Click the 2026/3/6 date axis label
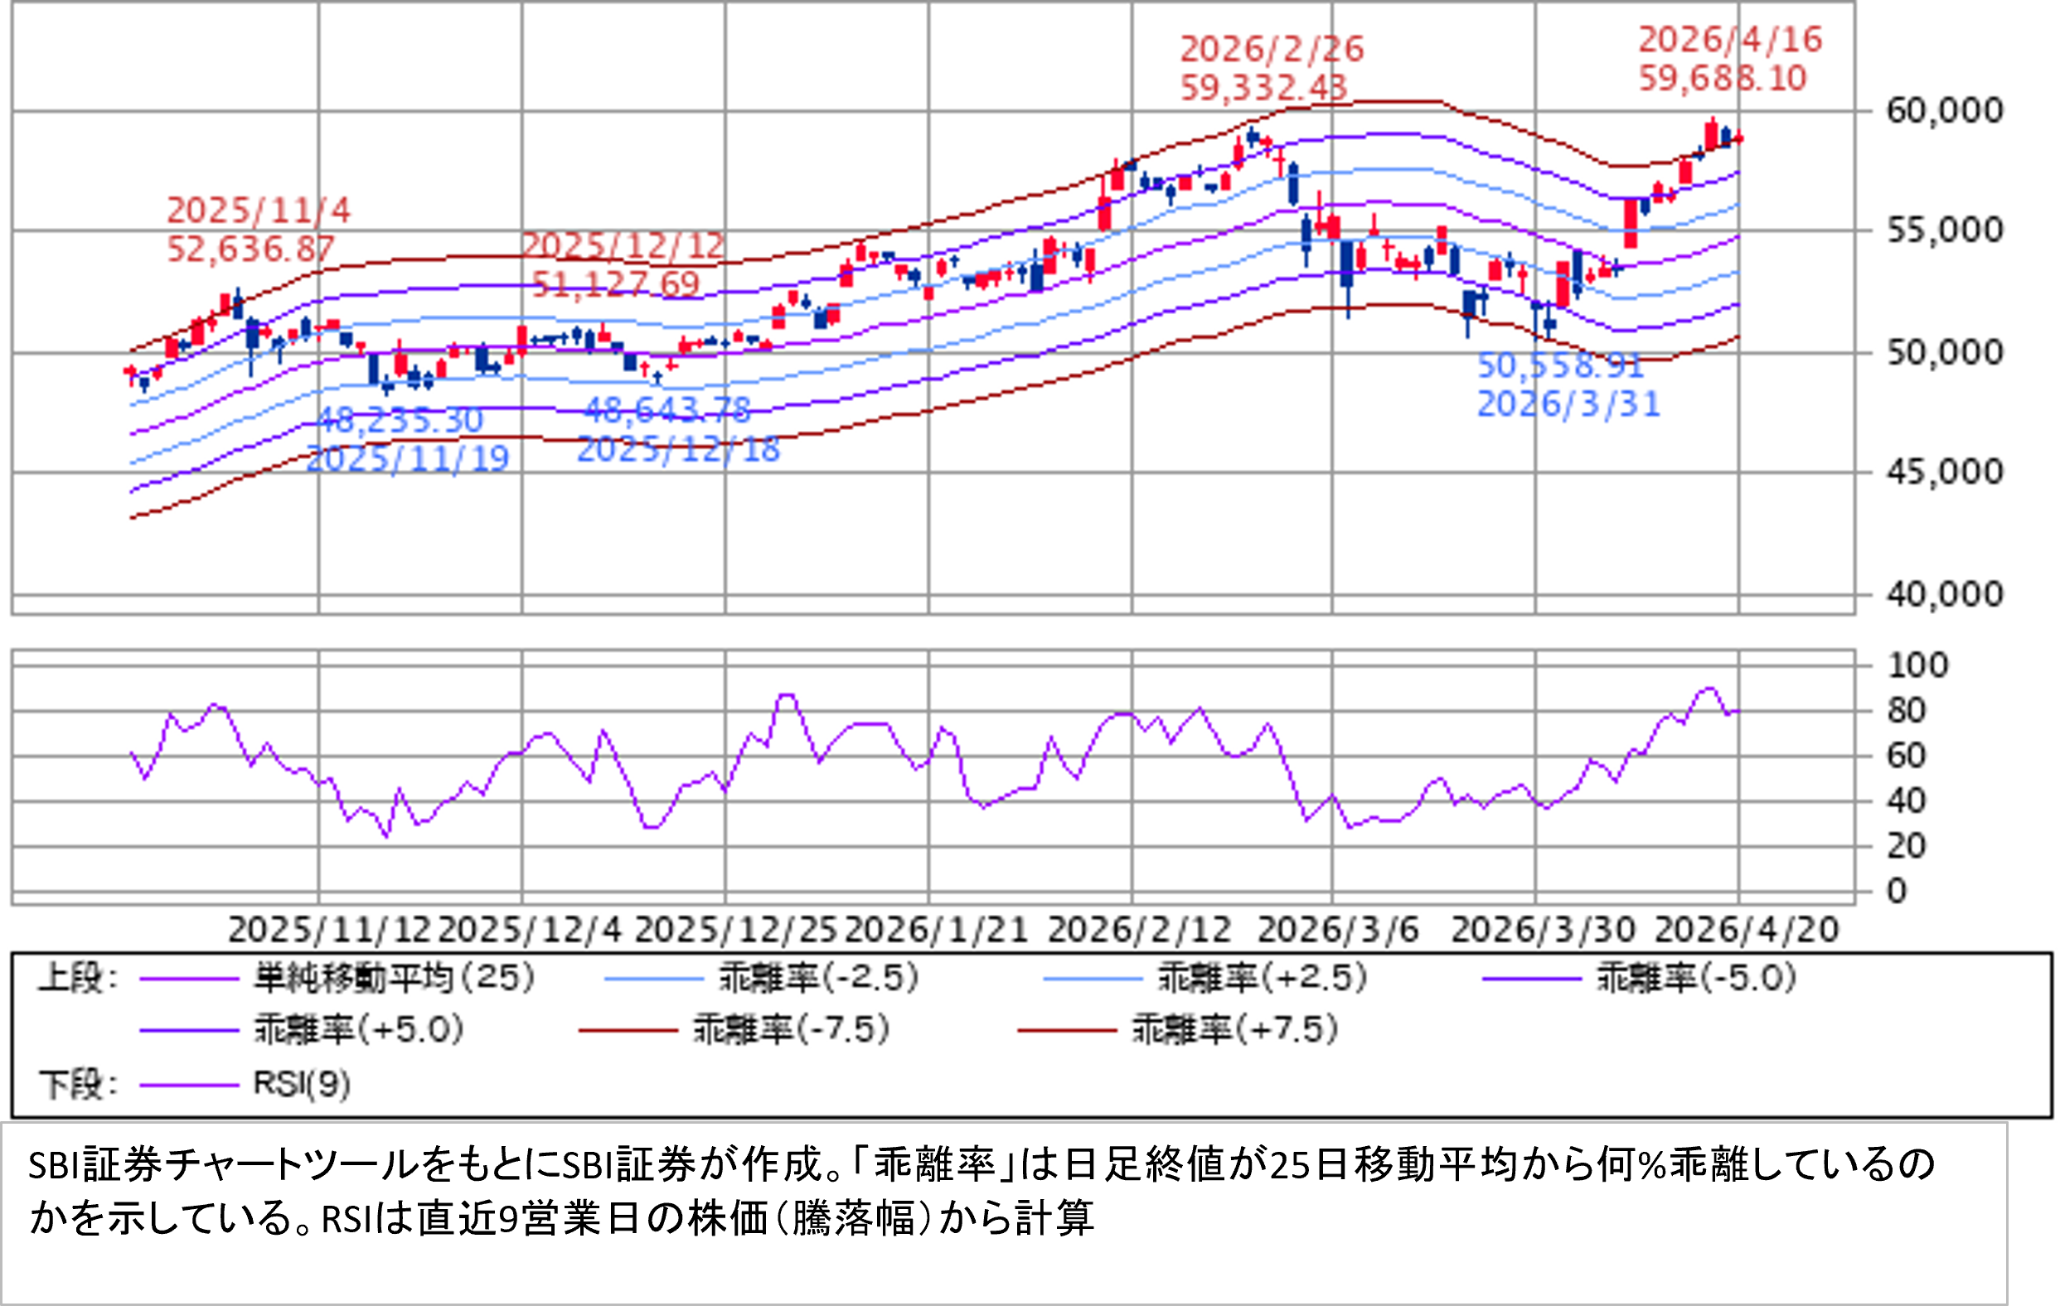Image resolution: width=2060 pixels, height=1306 pixels. 1337,930
